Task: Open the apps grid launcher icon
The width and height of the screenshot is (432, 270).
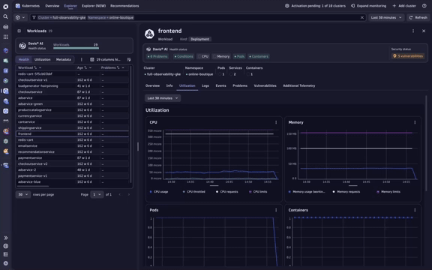Action: tap(5, 37)
